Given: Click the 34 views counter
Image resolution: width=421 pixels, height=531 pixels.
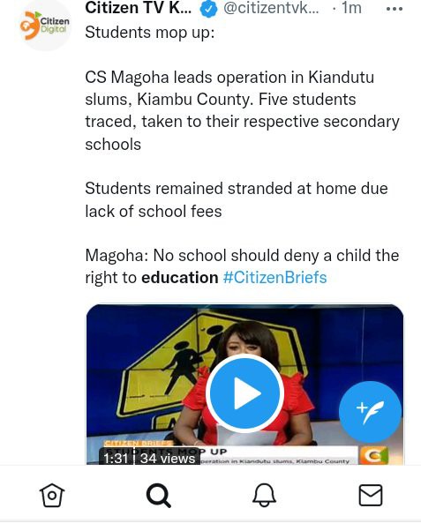Looking at the screenshot, I should pos(168,459).
